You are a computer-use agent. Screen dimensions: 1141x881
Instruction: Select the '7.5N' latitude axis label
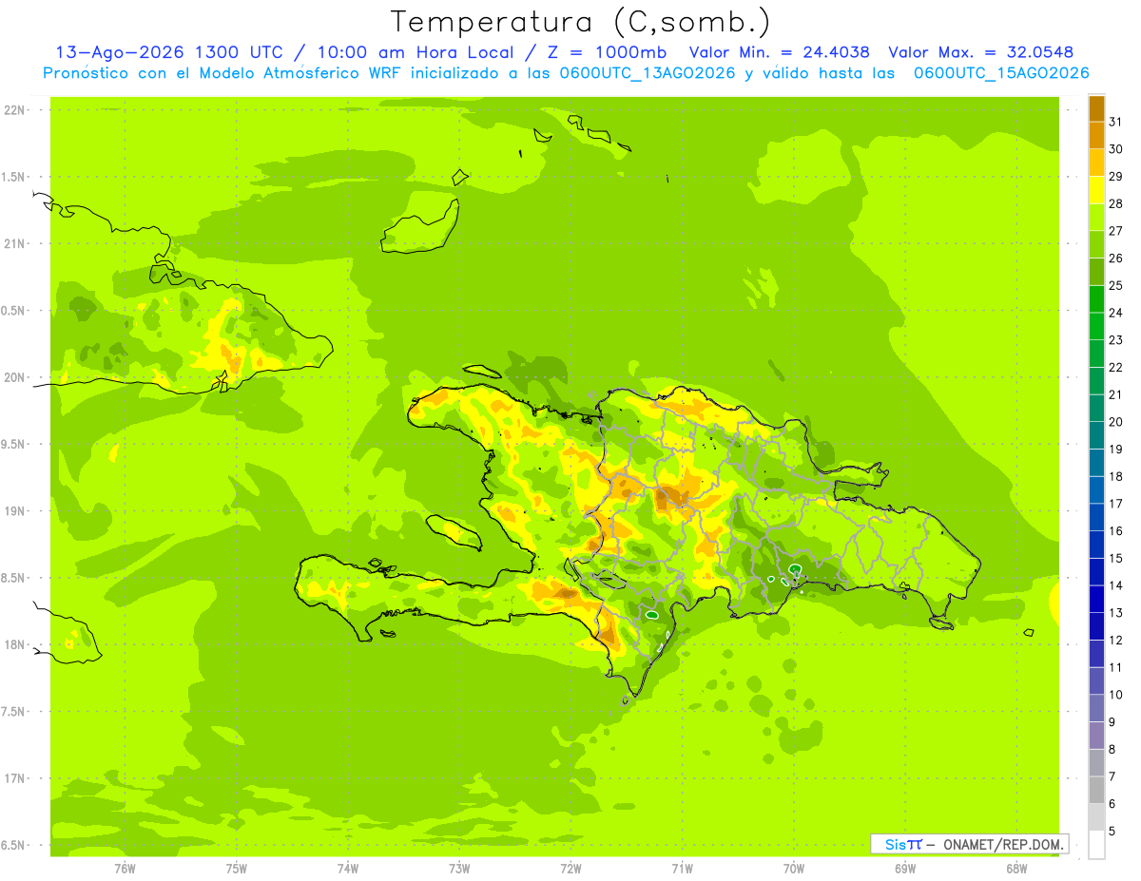coord(14,712)
